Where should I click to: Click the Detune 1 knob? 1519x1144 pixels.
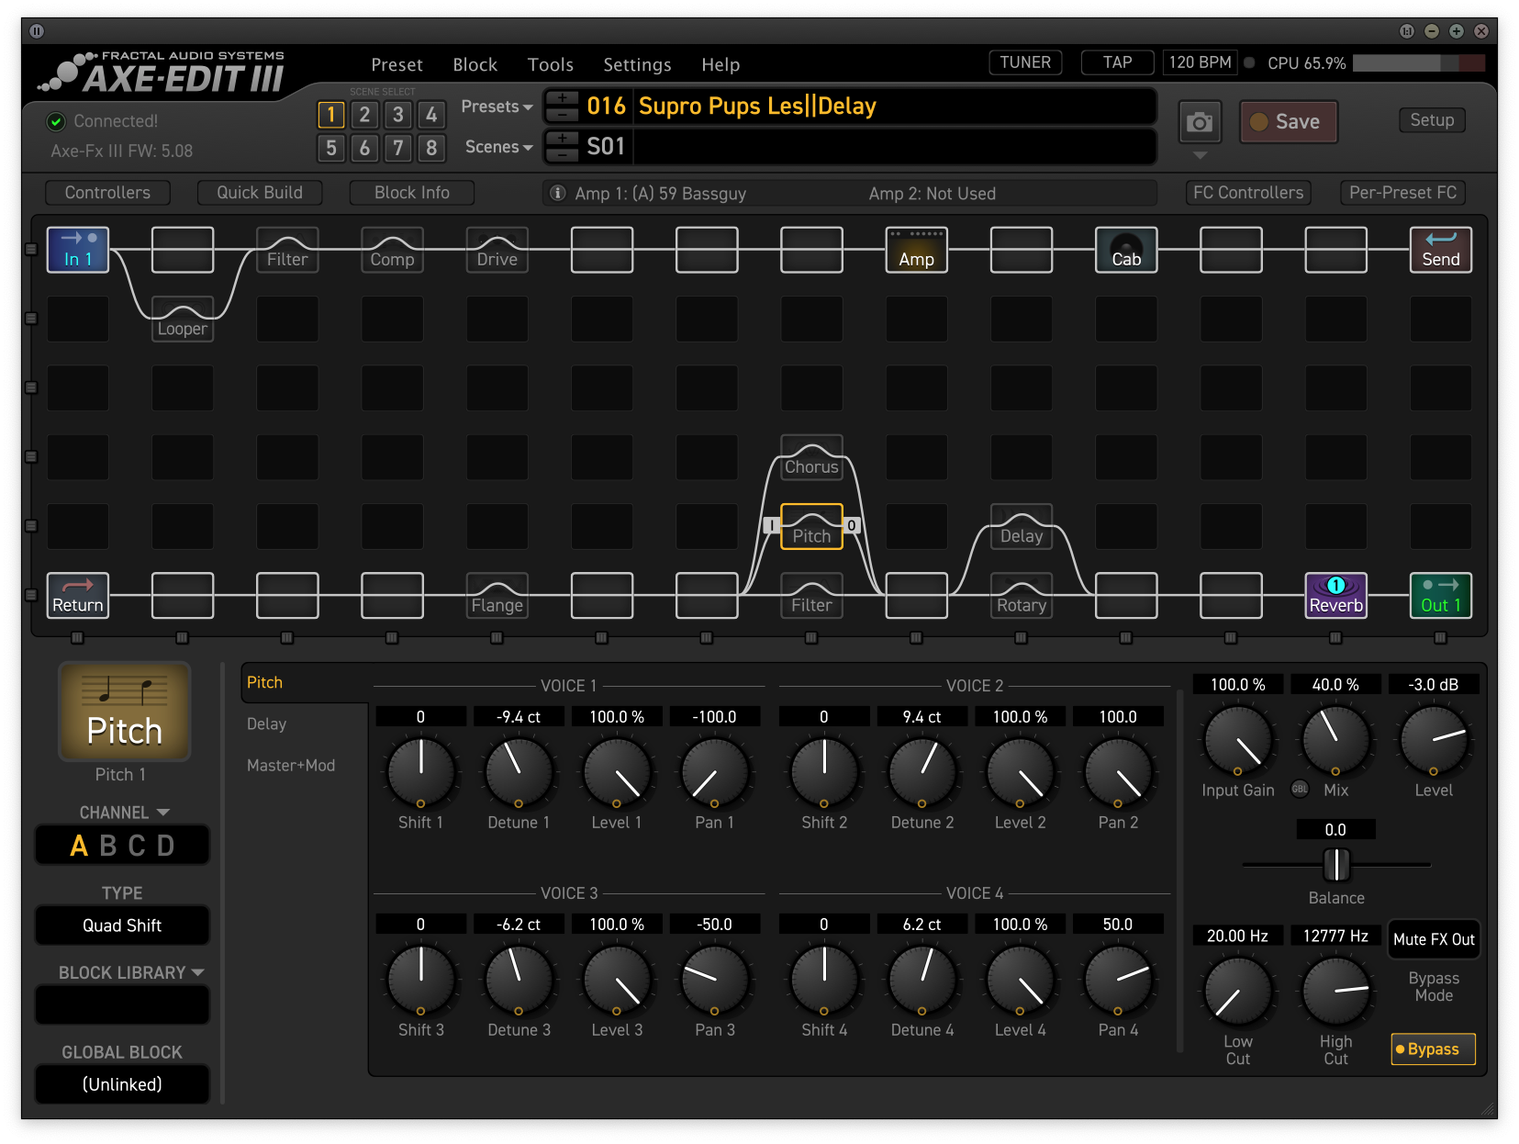[519, 771]
